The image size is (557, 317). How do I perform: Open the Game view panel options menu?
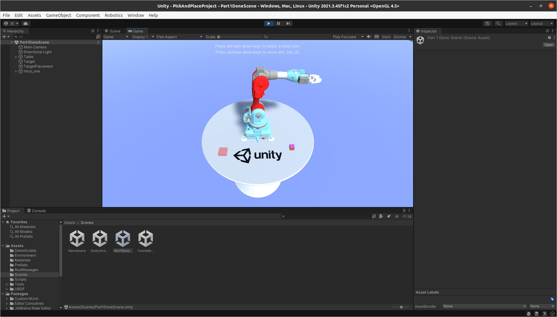coord(409,31)
